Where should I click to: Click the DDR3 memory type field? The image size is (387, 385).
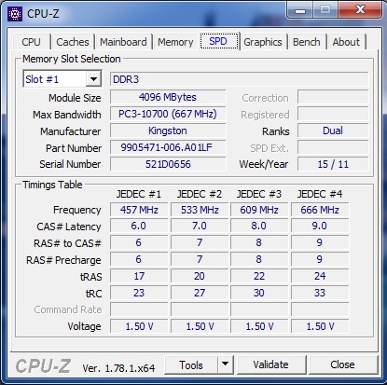pyautogui.click(x=240, y=79)
